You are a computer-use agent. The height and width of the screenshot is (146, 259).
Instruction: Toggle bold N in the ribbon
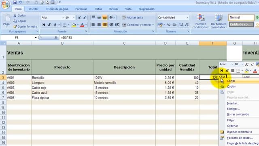[44, 25]
